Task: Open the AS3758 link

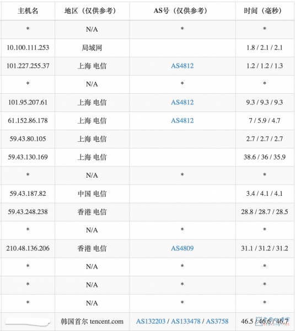Action: pos(217,321)
